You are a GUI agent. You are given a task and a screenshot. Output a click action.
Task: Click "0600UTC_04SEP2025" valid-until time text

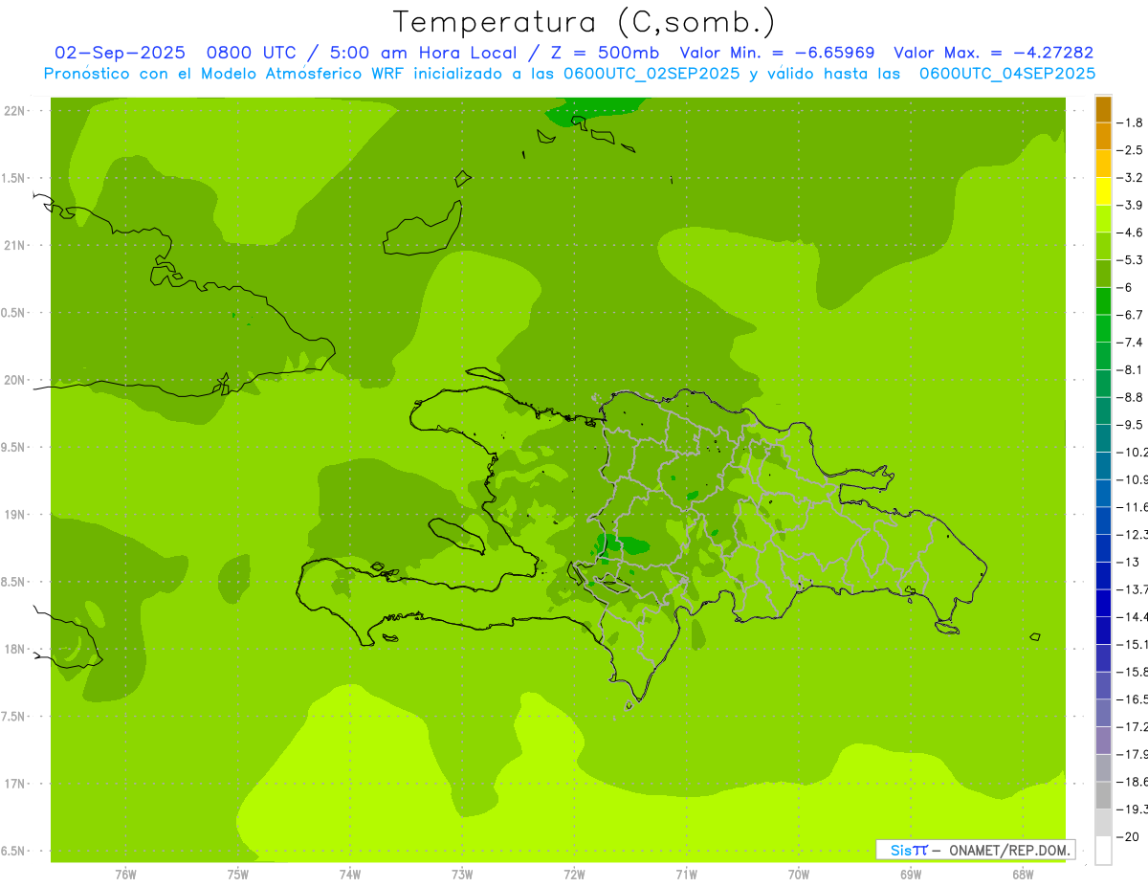(1007, 74)
